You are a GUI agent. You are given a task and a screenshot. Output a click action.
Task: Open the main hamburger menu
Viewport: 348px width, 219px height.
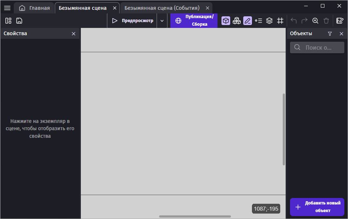pos(7,8)
